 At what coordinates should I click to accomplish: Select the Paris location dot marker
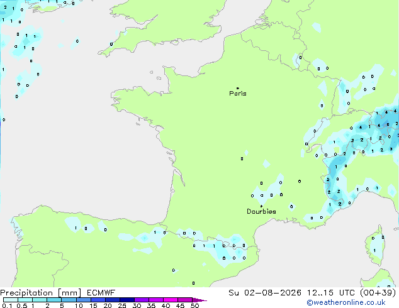238,88
